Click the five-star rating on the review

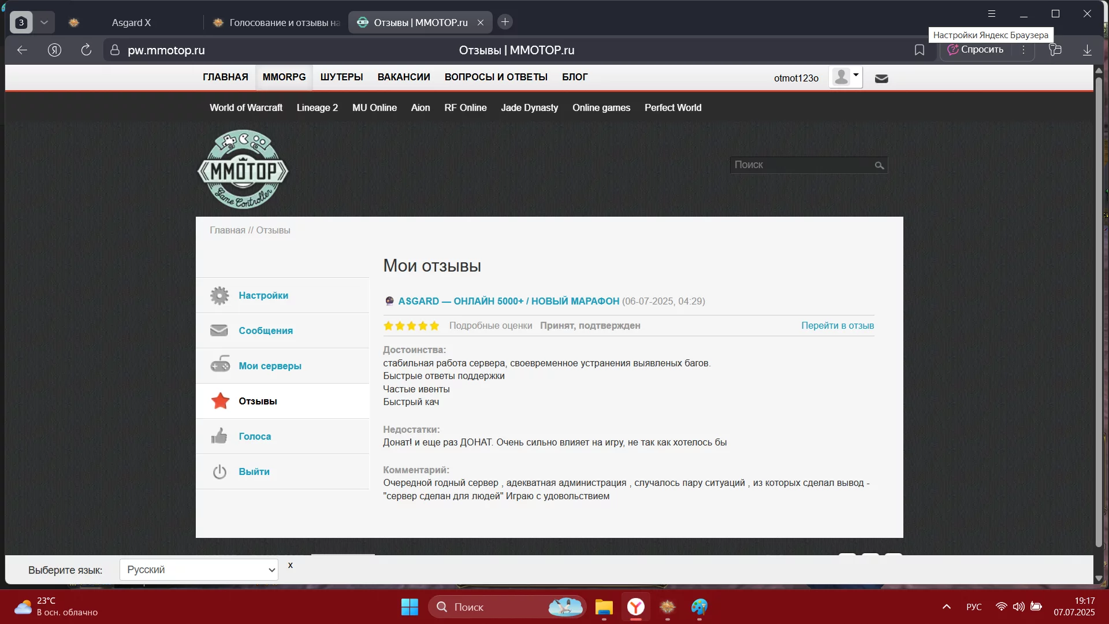pos(411,326)
